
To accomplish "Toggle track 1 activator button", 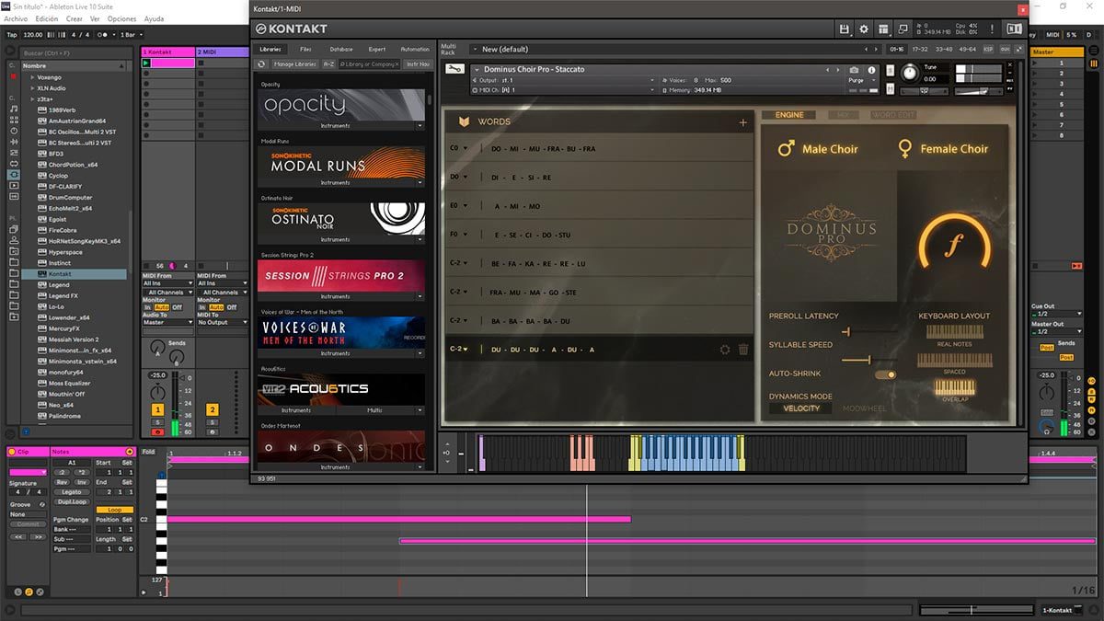I will (156, 409).
